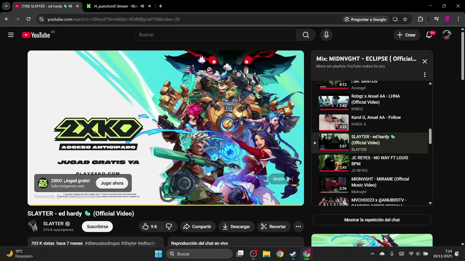
Task: Open Mix playlist three-dot options
Action: pos(425,75)
